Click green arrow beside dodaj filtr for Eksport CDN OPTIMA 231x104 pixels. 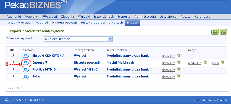179,56
